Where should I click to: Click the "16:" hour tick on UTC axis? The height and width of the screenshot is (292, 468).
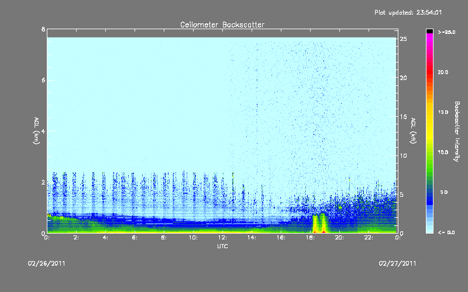click(281, 238)
